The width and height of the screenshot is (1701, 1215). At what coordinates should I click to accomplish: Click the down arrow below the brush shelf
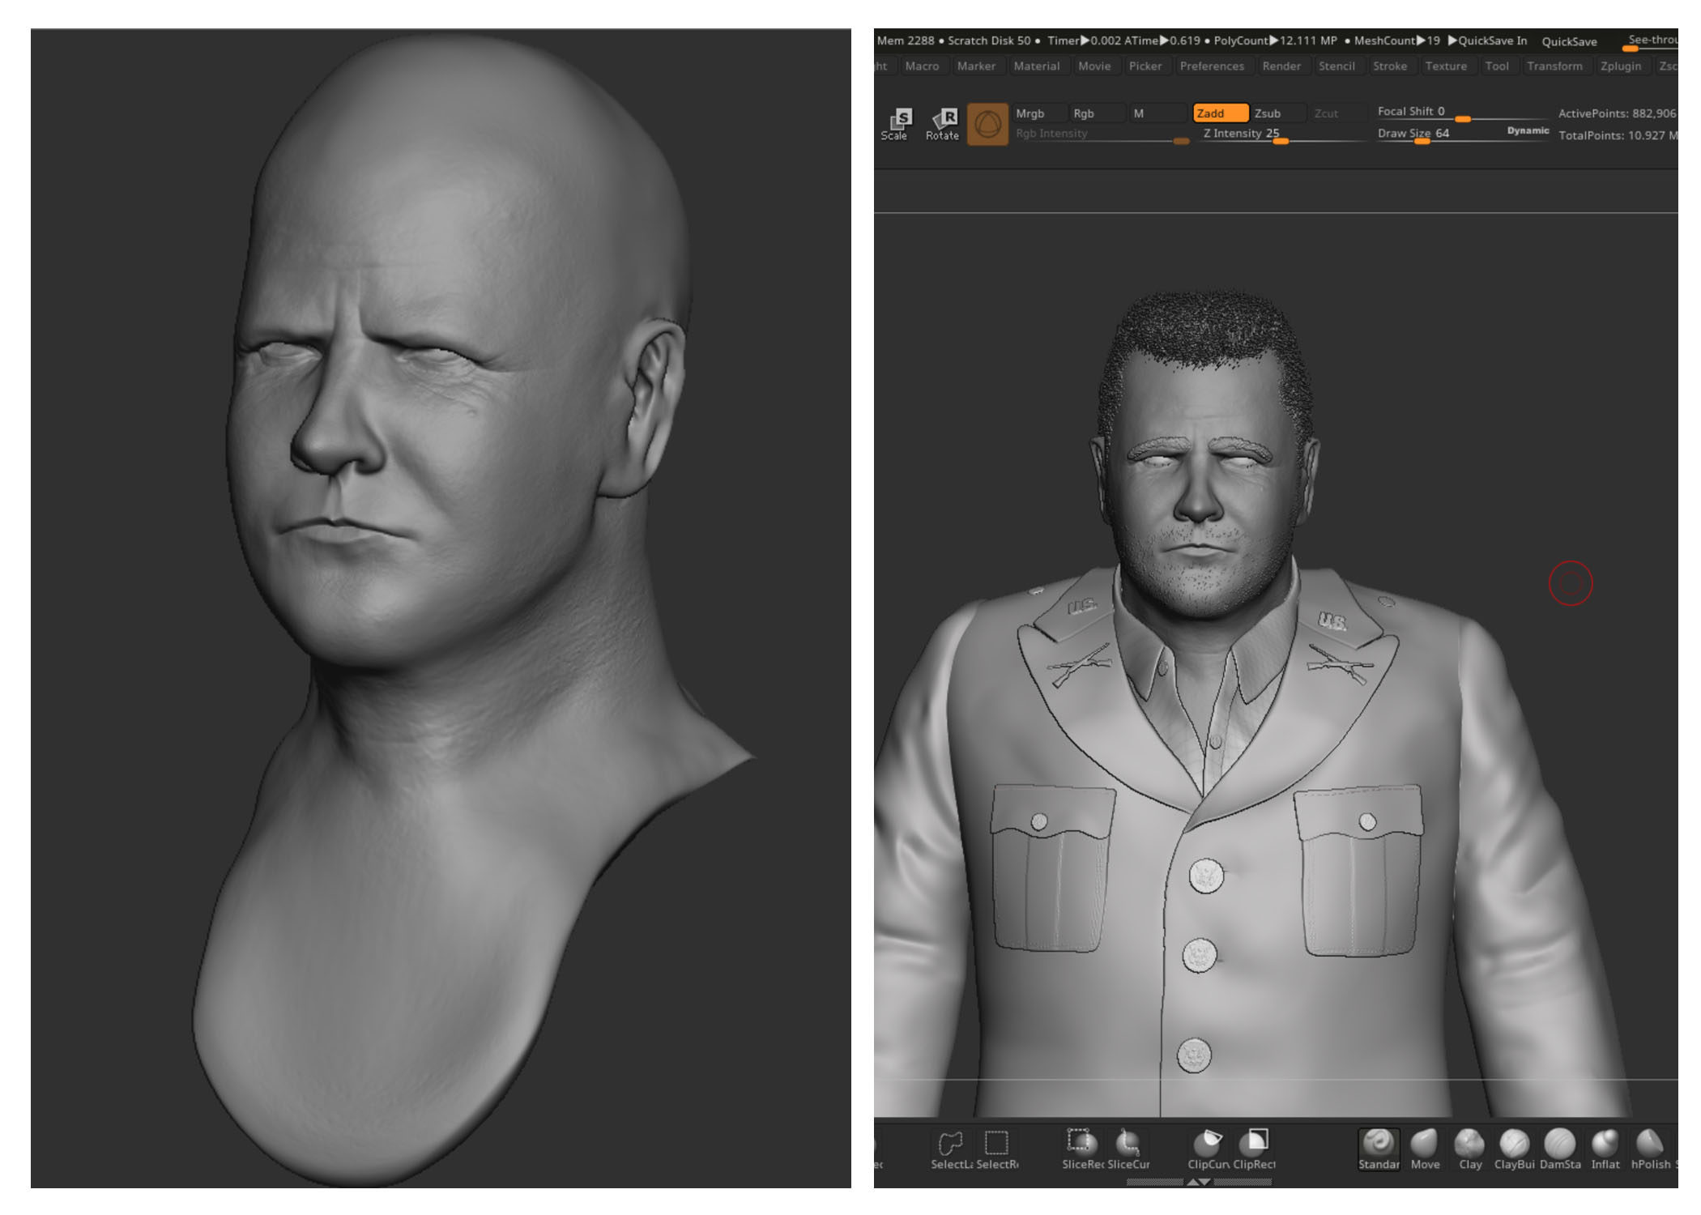1205,1183
